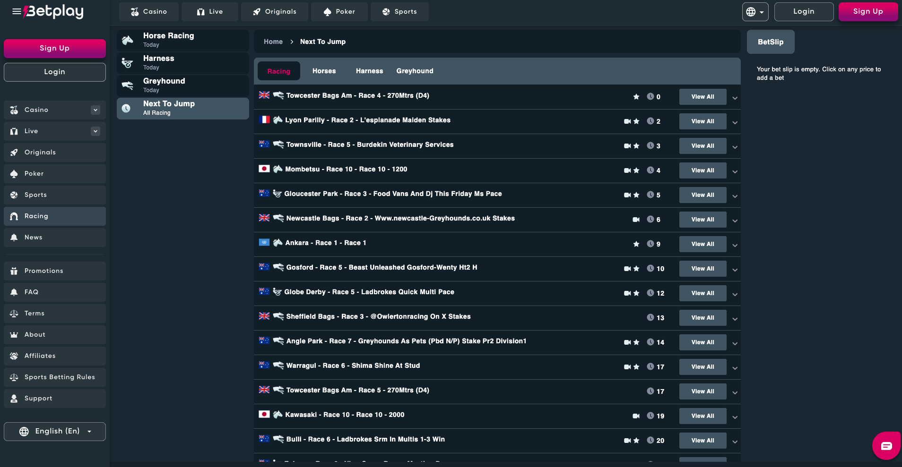Click Sign Up button in header
This screenshot has width=902, height=467.
click(x=868, y=12)
